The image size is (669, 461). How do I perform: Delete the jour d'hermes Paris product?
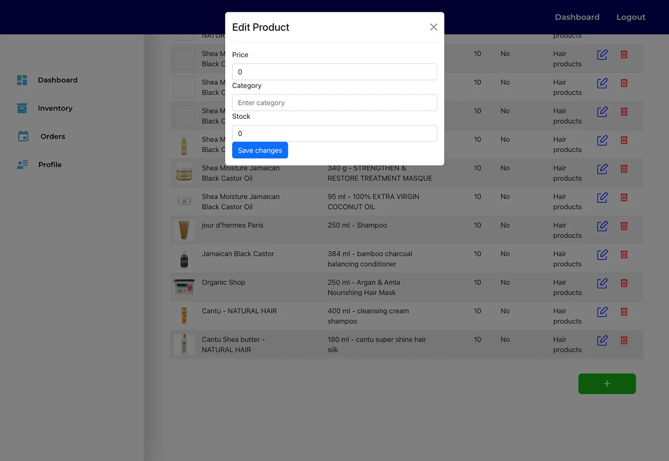(x=624, y=226)
